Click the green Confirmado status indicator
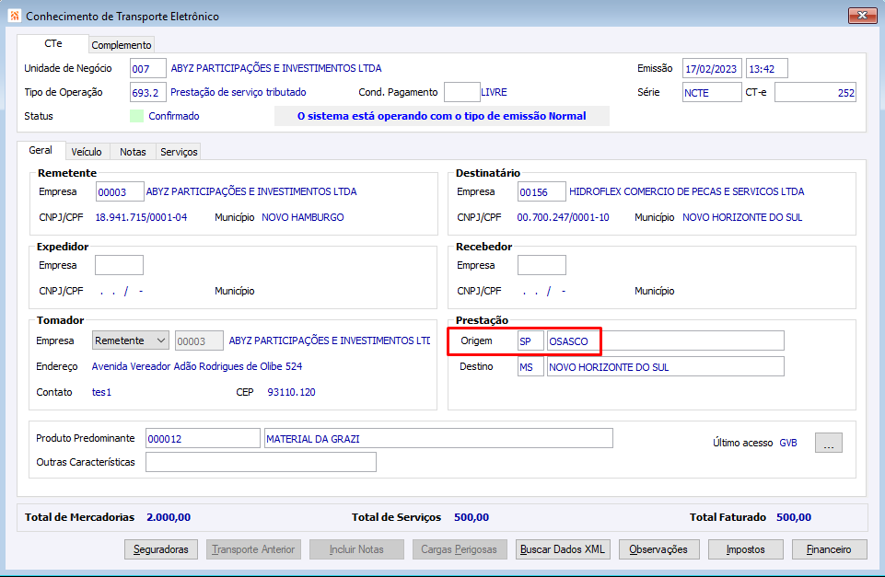885x577 pixels. coord(136,116)
